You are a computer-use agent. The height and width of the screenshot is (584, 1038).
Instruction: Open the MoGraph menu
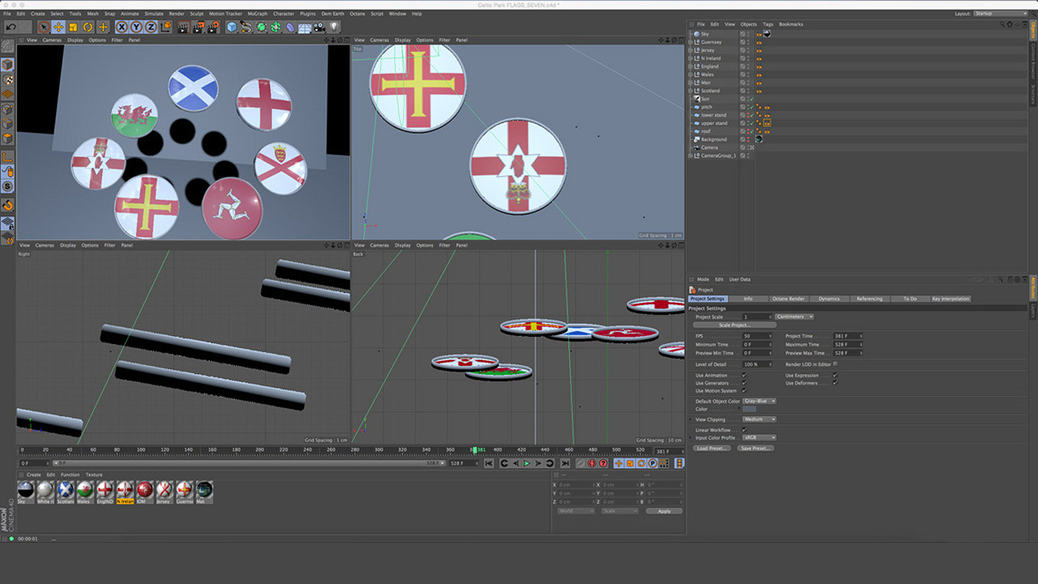click(257, 14)
